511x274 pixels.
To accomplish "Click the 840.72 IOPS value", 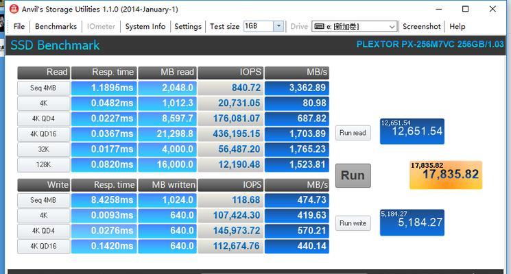I will pos(230,88).
